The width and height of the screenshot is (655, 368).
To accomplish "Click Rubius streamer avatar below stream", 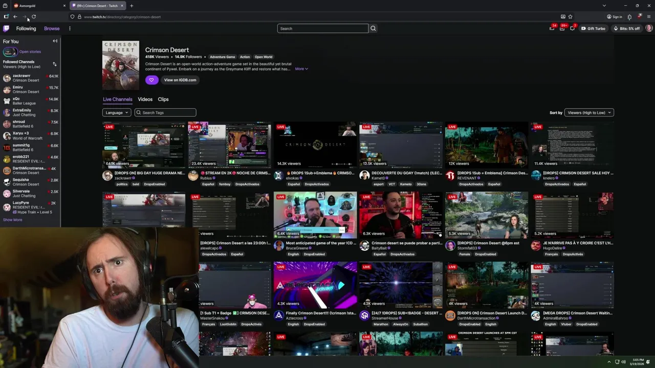I will [x=193, y=176].
